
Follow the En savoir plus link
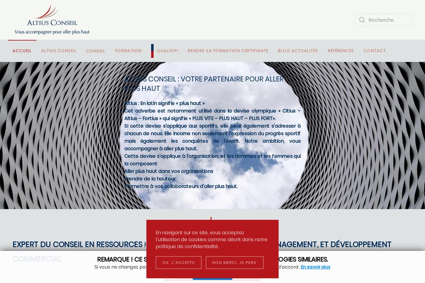click(315, 267)
